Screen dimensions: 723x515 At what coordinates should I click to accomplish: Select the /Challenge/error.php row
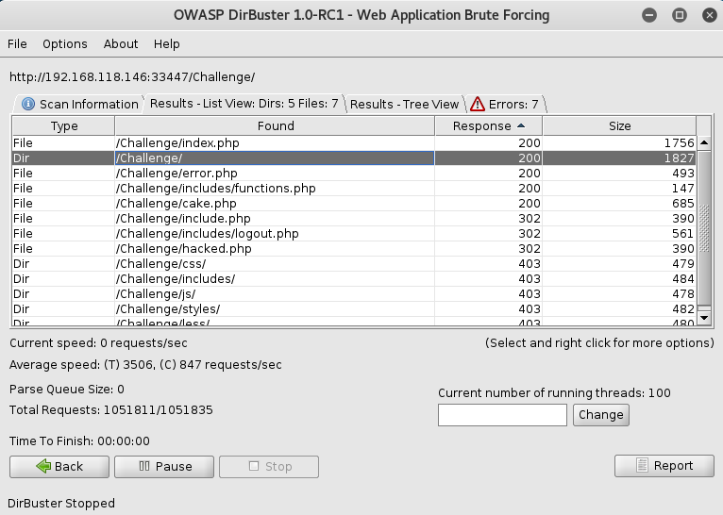(354, 174)
